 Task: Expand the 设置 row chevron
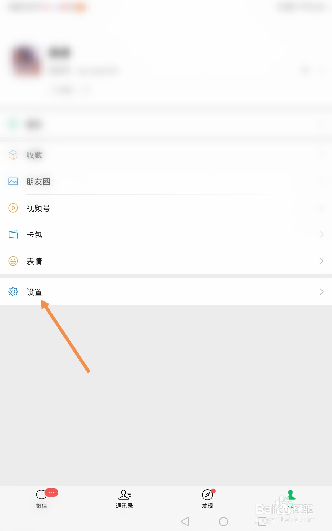tap(321, 292)
